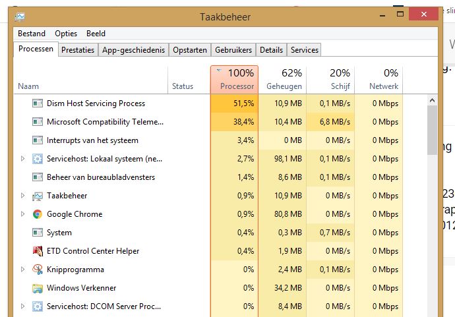Expand the Google Chrome process group

23,214
